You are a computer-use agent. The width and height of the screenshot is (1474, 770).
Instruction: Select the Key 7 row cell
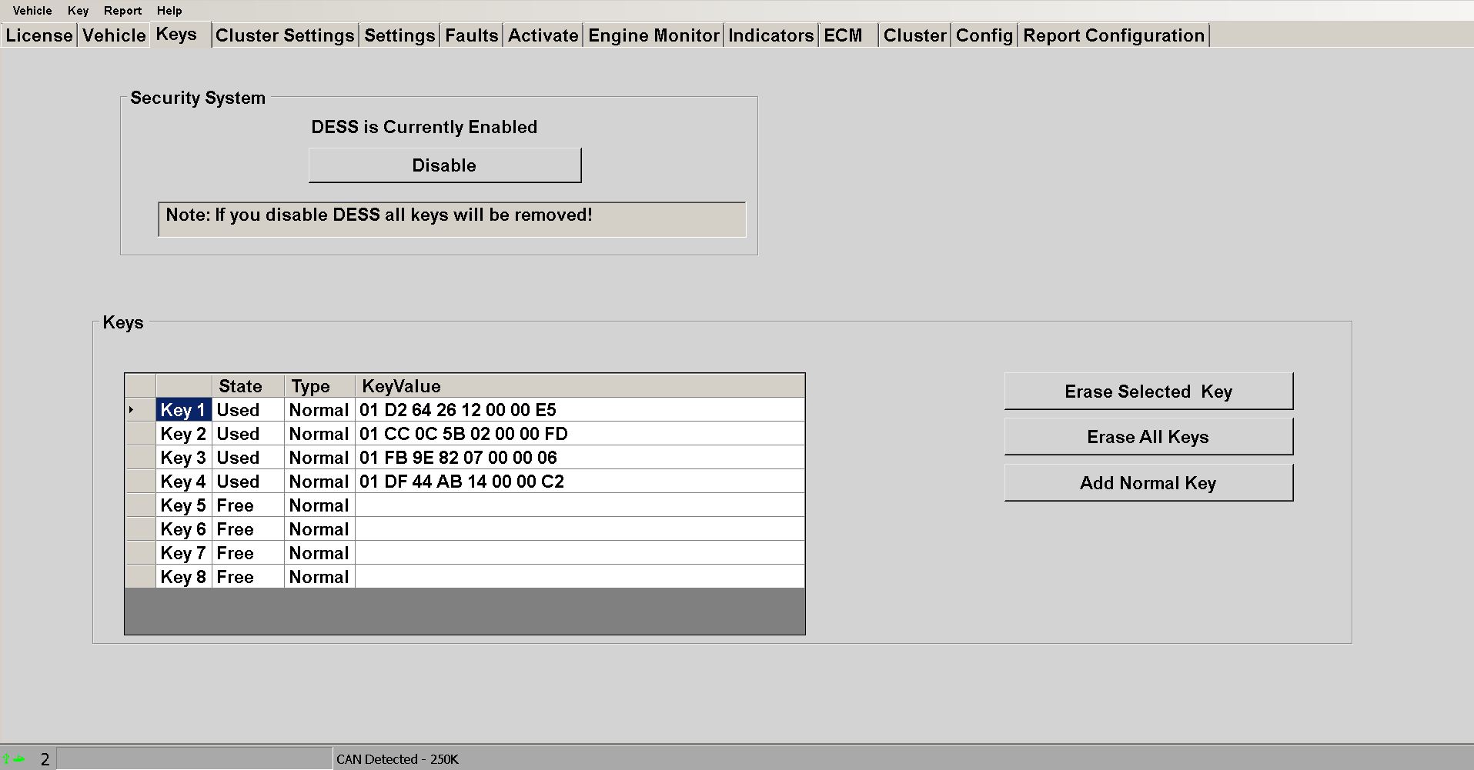(183, 553)
